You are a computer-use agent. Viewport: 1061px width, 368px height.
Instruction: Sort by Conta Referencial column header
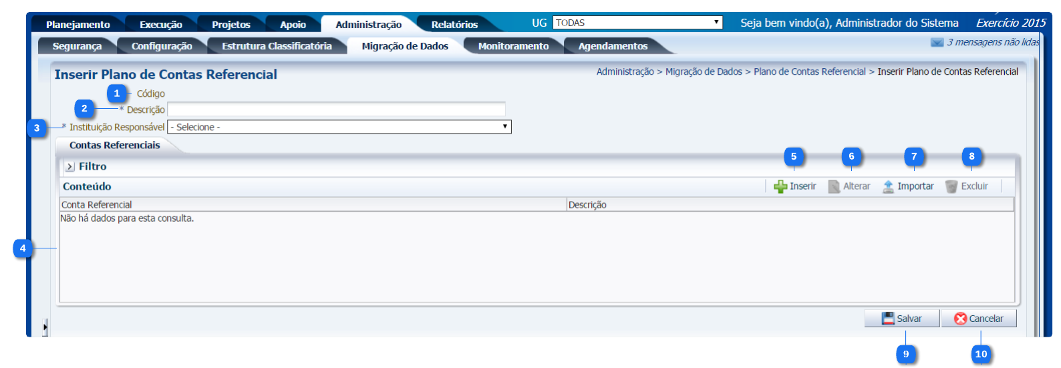click(97, 205)
